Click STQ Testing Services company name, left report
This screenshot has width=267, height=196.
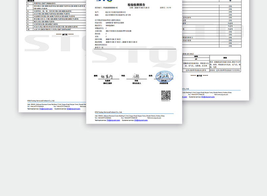tap(41, 101)
